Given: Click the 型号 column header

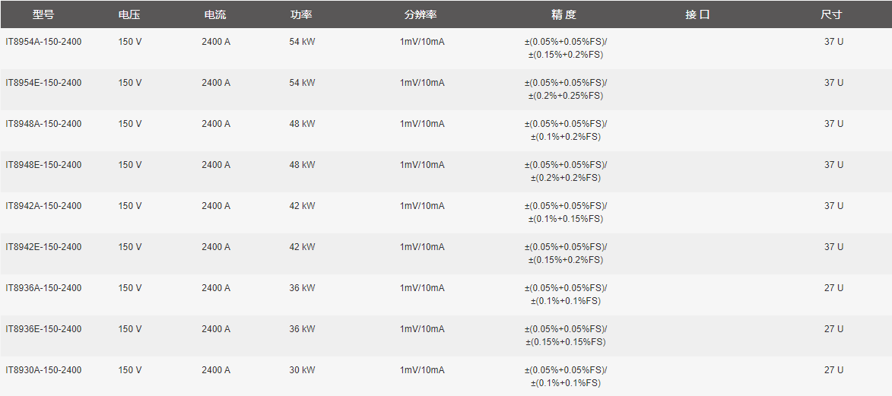Looking at the screenshot, I should [43, 14].
